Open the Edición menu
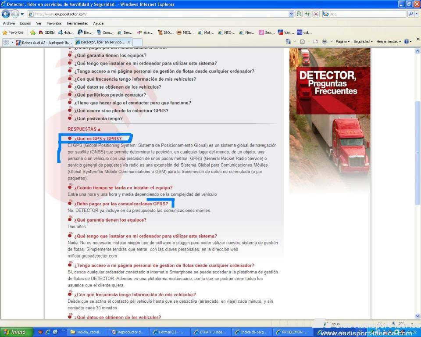421x337 pixels. pos(25,23)
